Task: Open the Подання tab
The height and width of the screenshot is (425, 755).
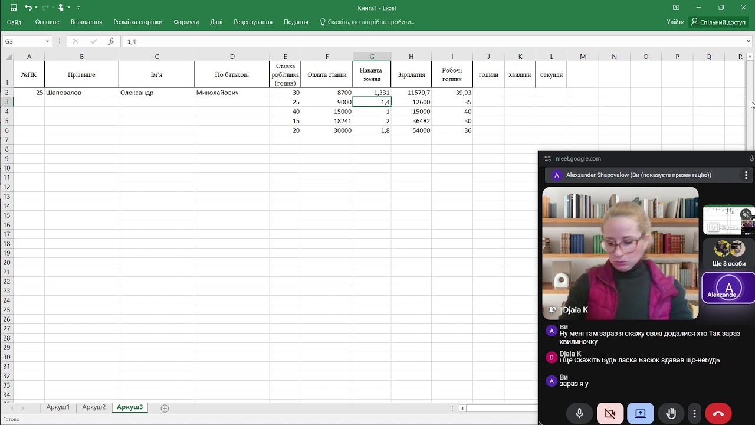Action: click(296, 22)
